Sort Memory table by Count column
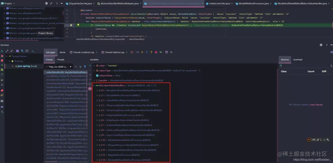This screenshot has height=163, width=333. (x=311, y=72)
